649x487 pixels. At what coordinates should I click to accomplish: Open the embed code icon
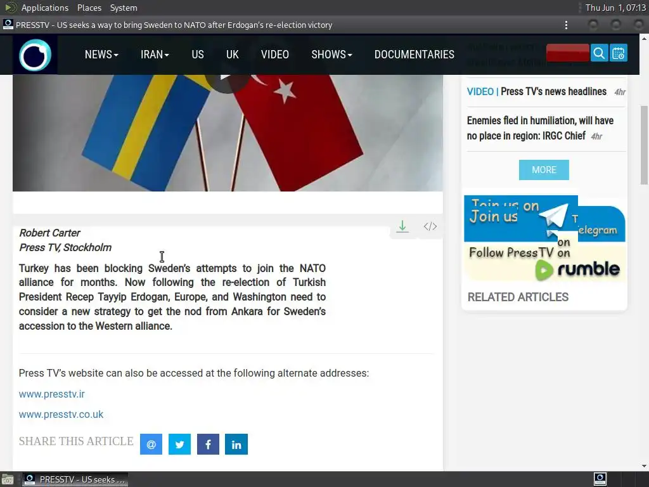click(430, 226)
